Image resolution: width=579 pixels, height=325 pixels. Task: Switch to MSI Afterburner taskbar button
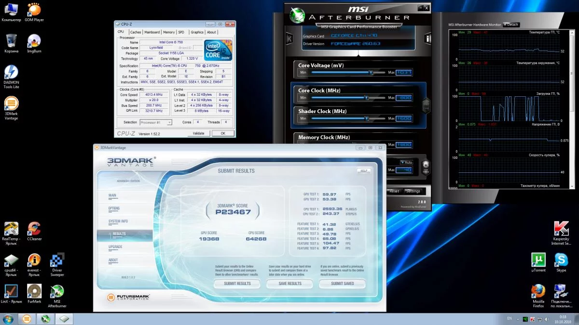pos(45,319)
